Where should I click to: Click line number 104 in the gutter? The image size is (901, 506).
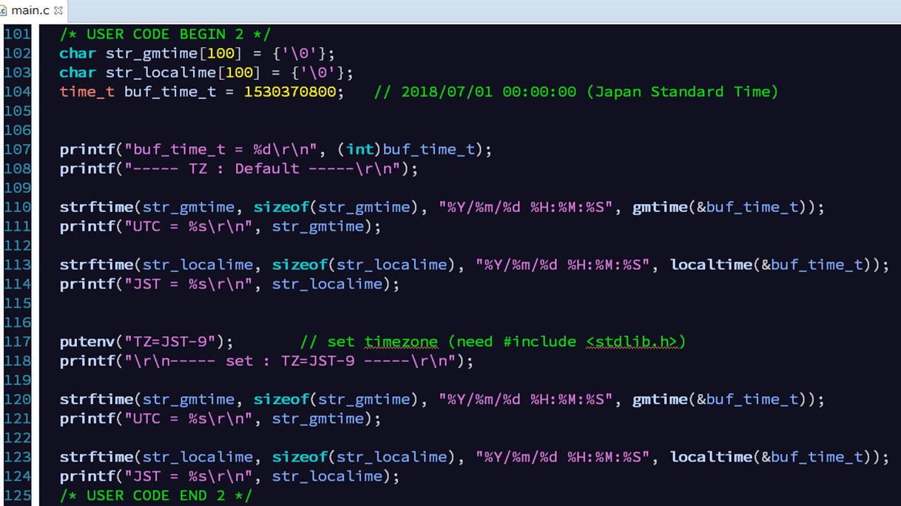click(x=17, y=92)
